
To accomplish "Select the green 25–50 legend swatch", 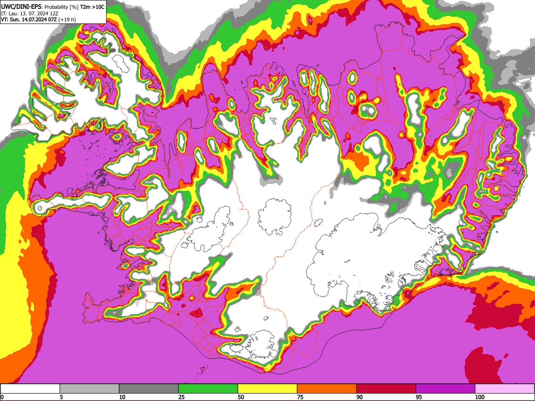I will pos(208,389).
